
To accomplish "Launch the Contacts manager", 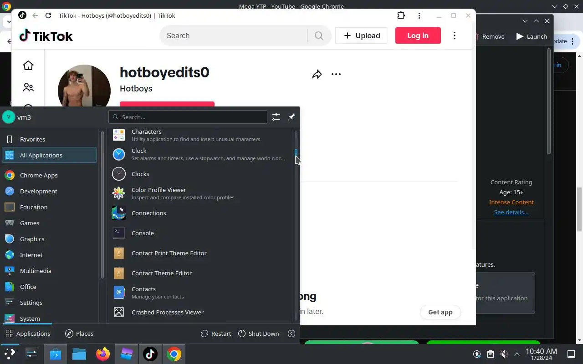I will tap(200, 293).
